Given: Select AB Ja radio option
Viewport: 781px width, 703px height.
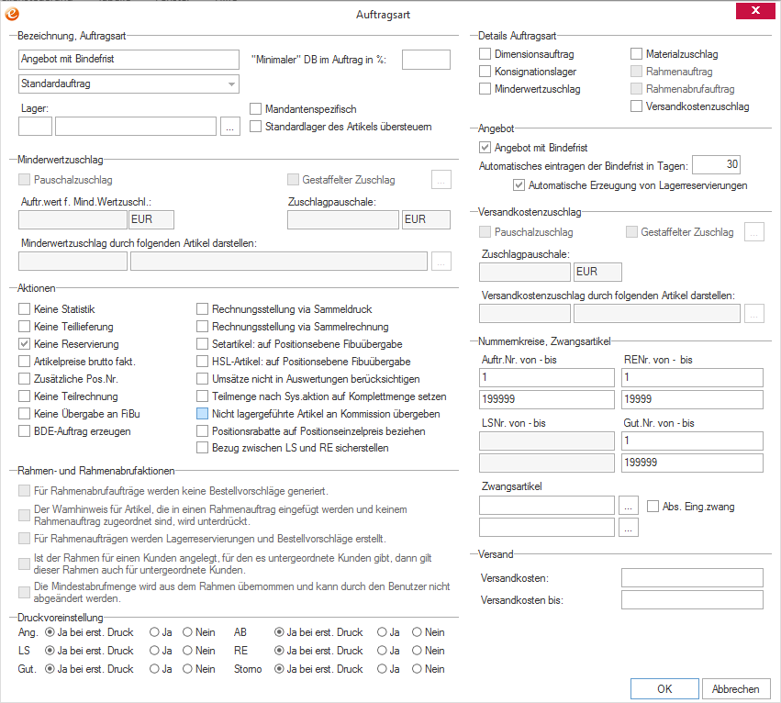Looking at the screenshot, I should tap(382, 632).
